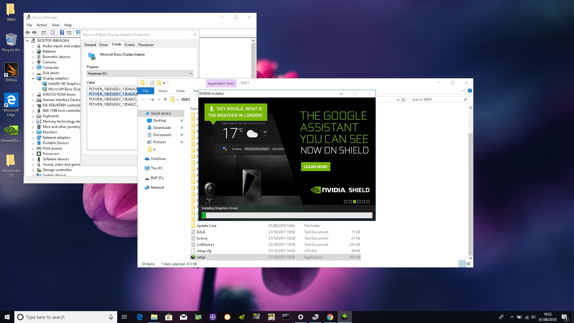Viewport: 574px width, 323px height.
Task: Expand Audio inputs and outputs node
Action: pos(33,46)
